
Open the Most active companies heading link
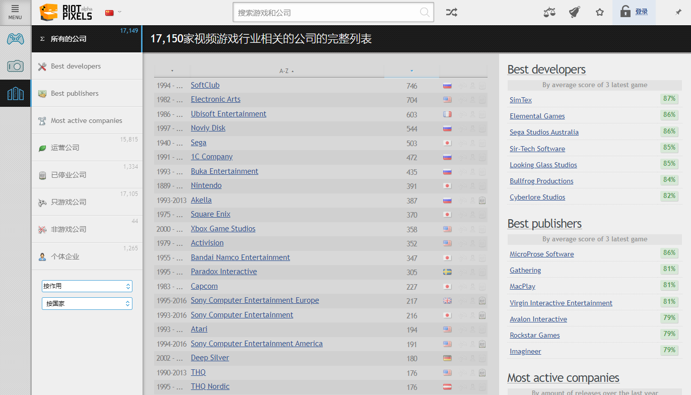pyautogui.click(x=563, y=378)
